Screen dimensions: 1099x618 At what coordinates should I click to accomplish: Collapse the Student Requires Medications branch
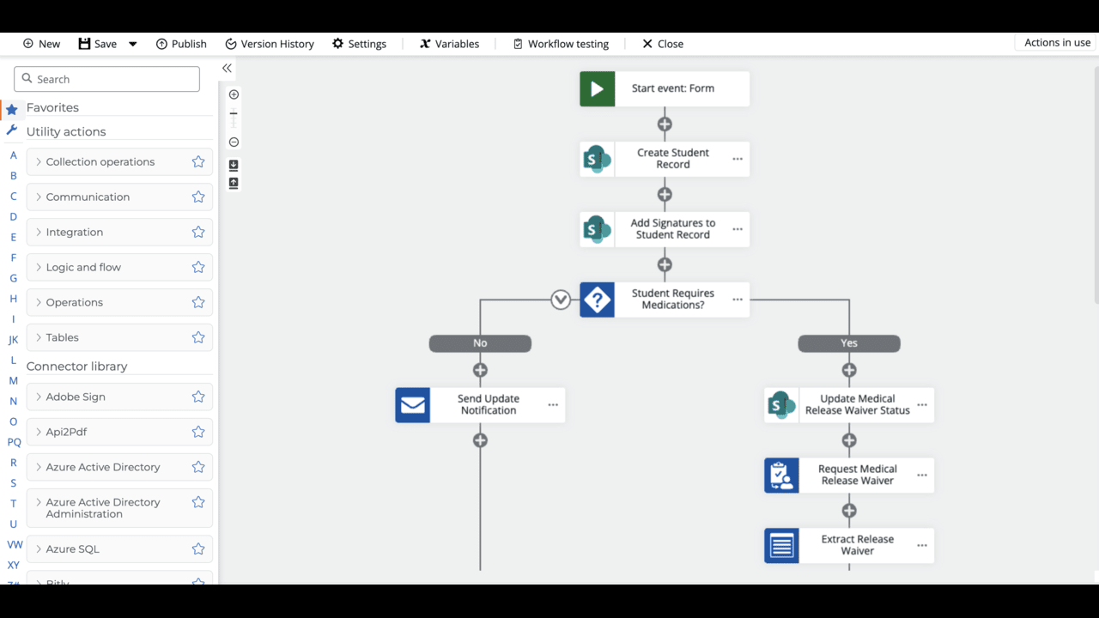561,300
